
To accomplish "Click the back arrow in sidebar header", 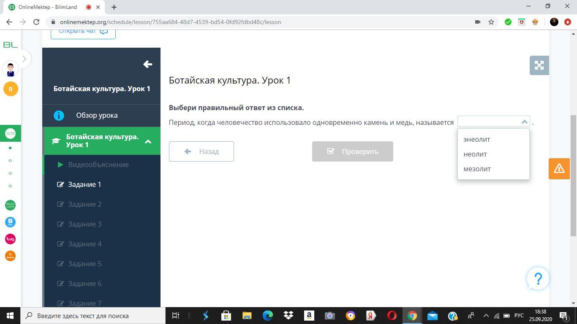I will click(147, 64).
